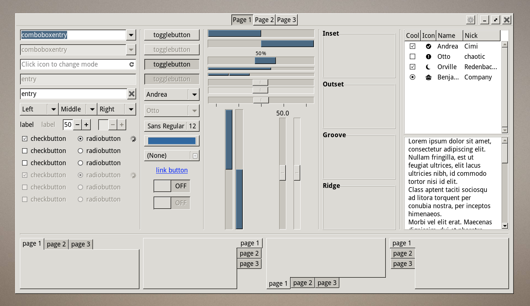Switch to Page 1 top tab
Image resolution: width=530 pixels, height=306 pixels.
[x=242, y=20]
